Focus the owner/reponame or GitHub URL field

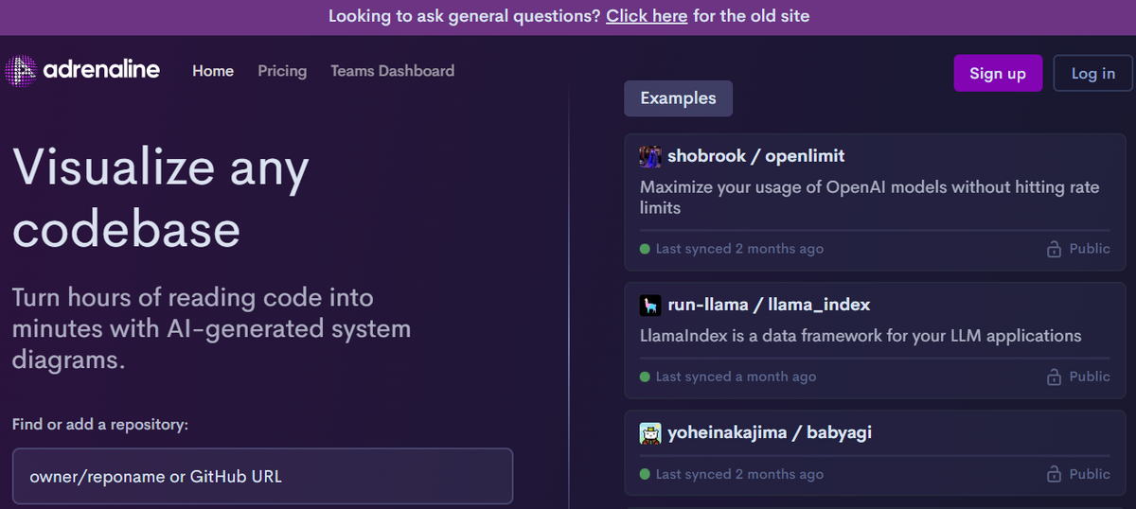(x=262, y=476)
